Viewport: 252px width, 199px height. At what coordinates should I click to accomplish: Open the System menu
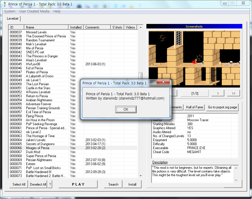click(x=10, y=11)
